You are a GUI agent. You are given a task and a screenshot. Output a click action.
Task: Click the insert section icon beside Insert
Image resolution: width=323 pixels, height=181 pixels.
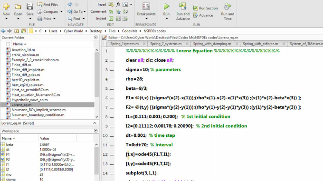pyautogui.click(x=111, y=4)
